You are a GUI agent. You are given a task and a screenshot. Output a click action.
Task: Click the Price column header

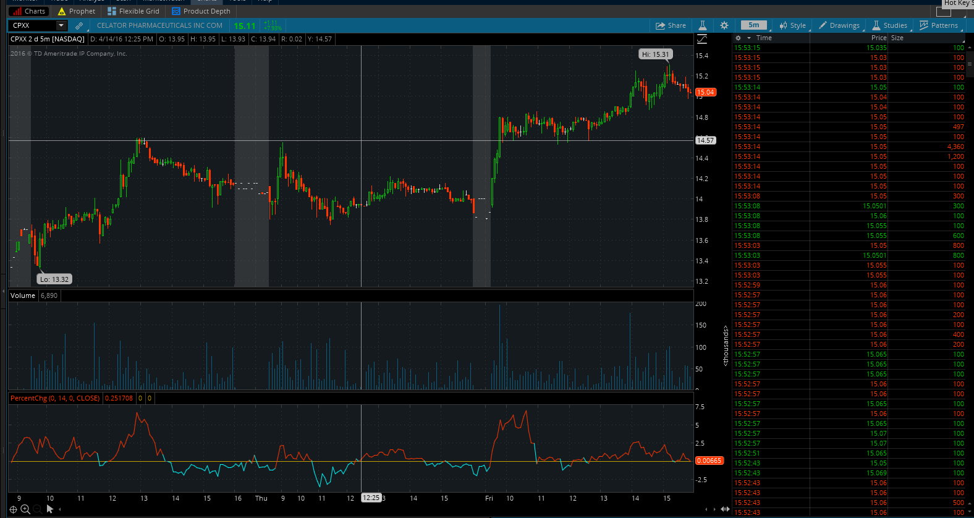[878, 38]
